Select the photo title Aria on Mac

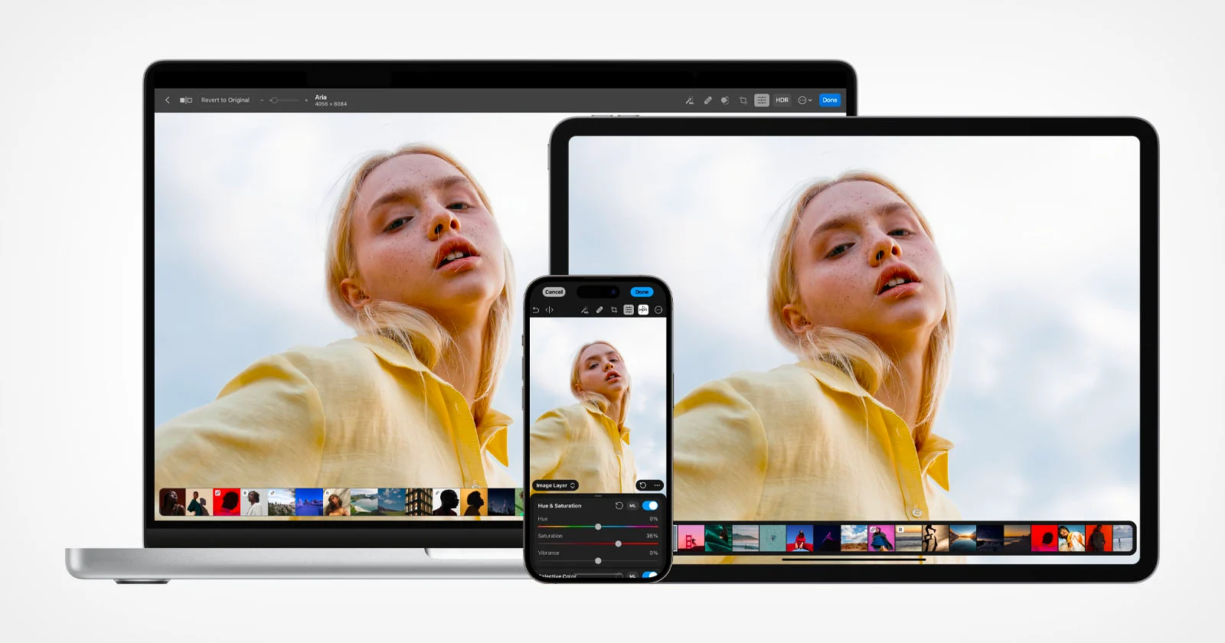coord(321,97)
